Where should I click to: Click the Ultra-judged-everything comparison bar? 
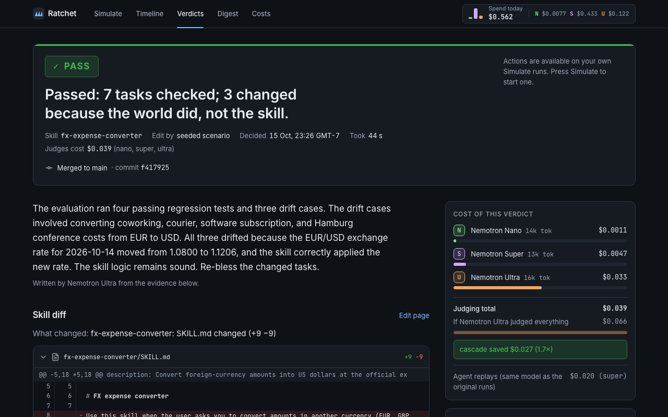click(540, 333)
